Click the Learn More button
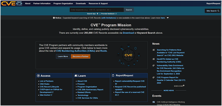222x106 pixels. 63,56
